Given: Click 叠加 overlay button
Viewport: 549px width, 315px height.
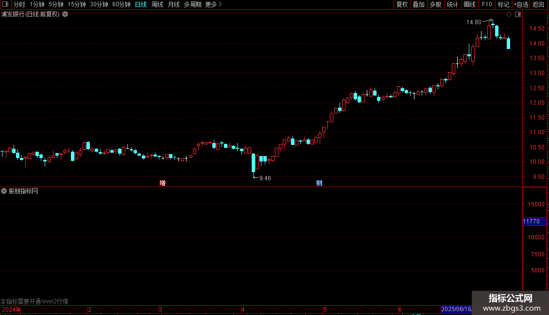Looking at the screenshot, I should (418, 4).
